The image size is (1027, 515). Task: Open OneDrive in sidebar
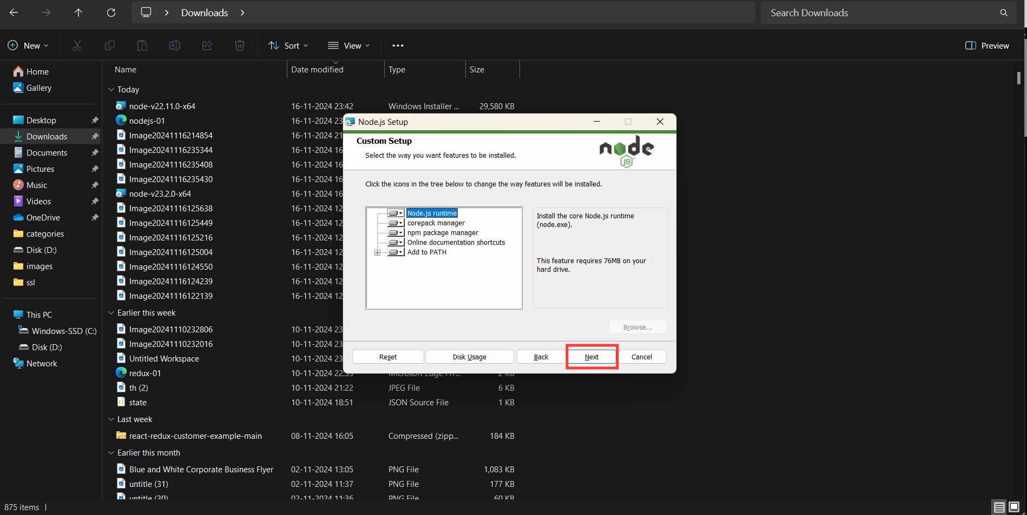pyautogui.click(x=43, y=217)
